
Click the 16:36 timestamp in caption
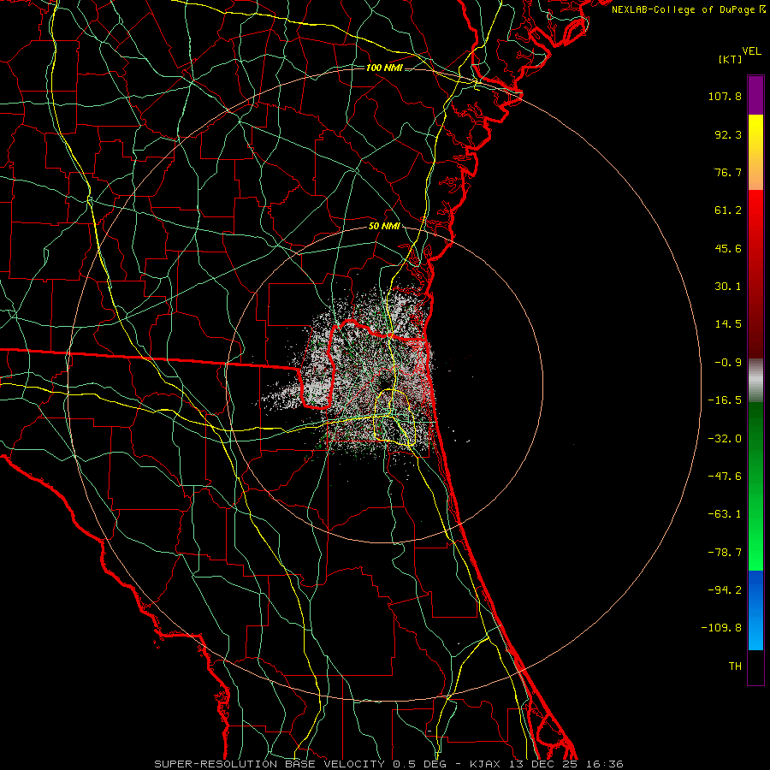pyautogui.click(x=605, y=764)
